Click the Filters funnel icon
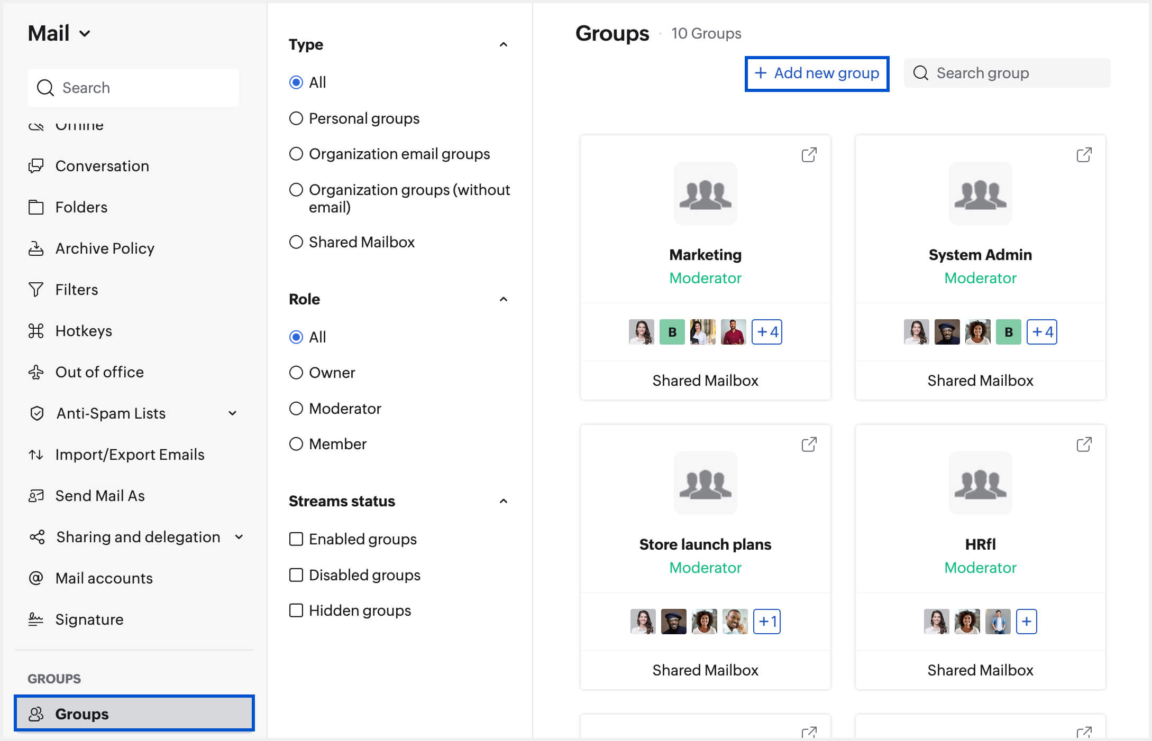The image size is (1152, 741). [36, 289]
